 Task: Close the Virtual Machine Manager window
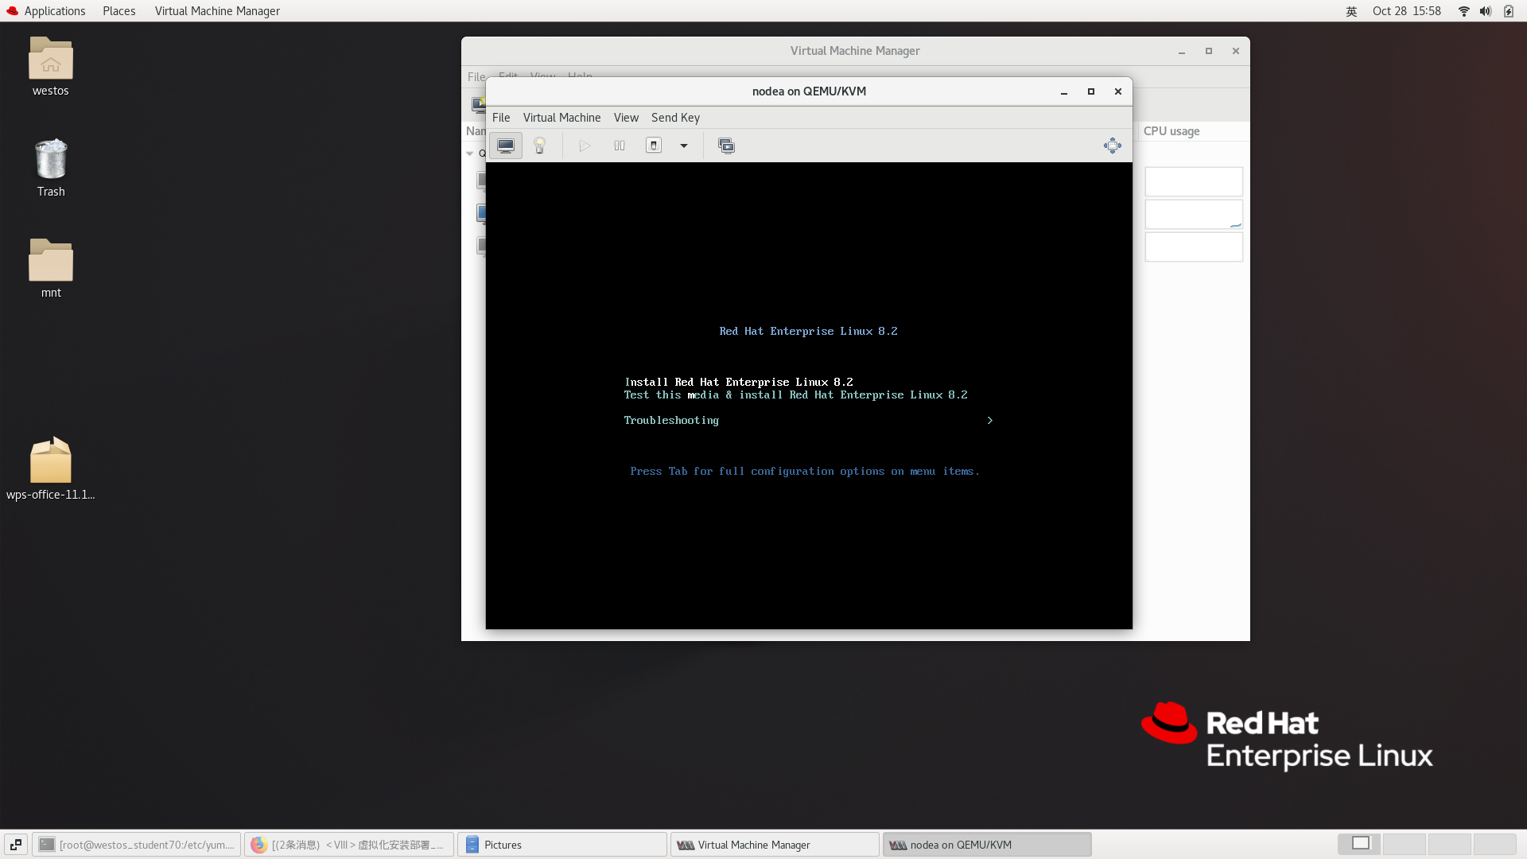click(1236, 51)
